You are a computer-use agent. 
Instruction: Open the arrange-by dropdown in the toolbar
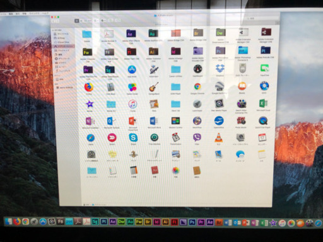[96, 21]
